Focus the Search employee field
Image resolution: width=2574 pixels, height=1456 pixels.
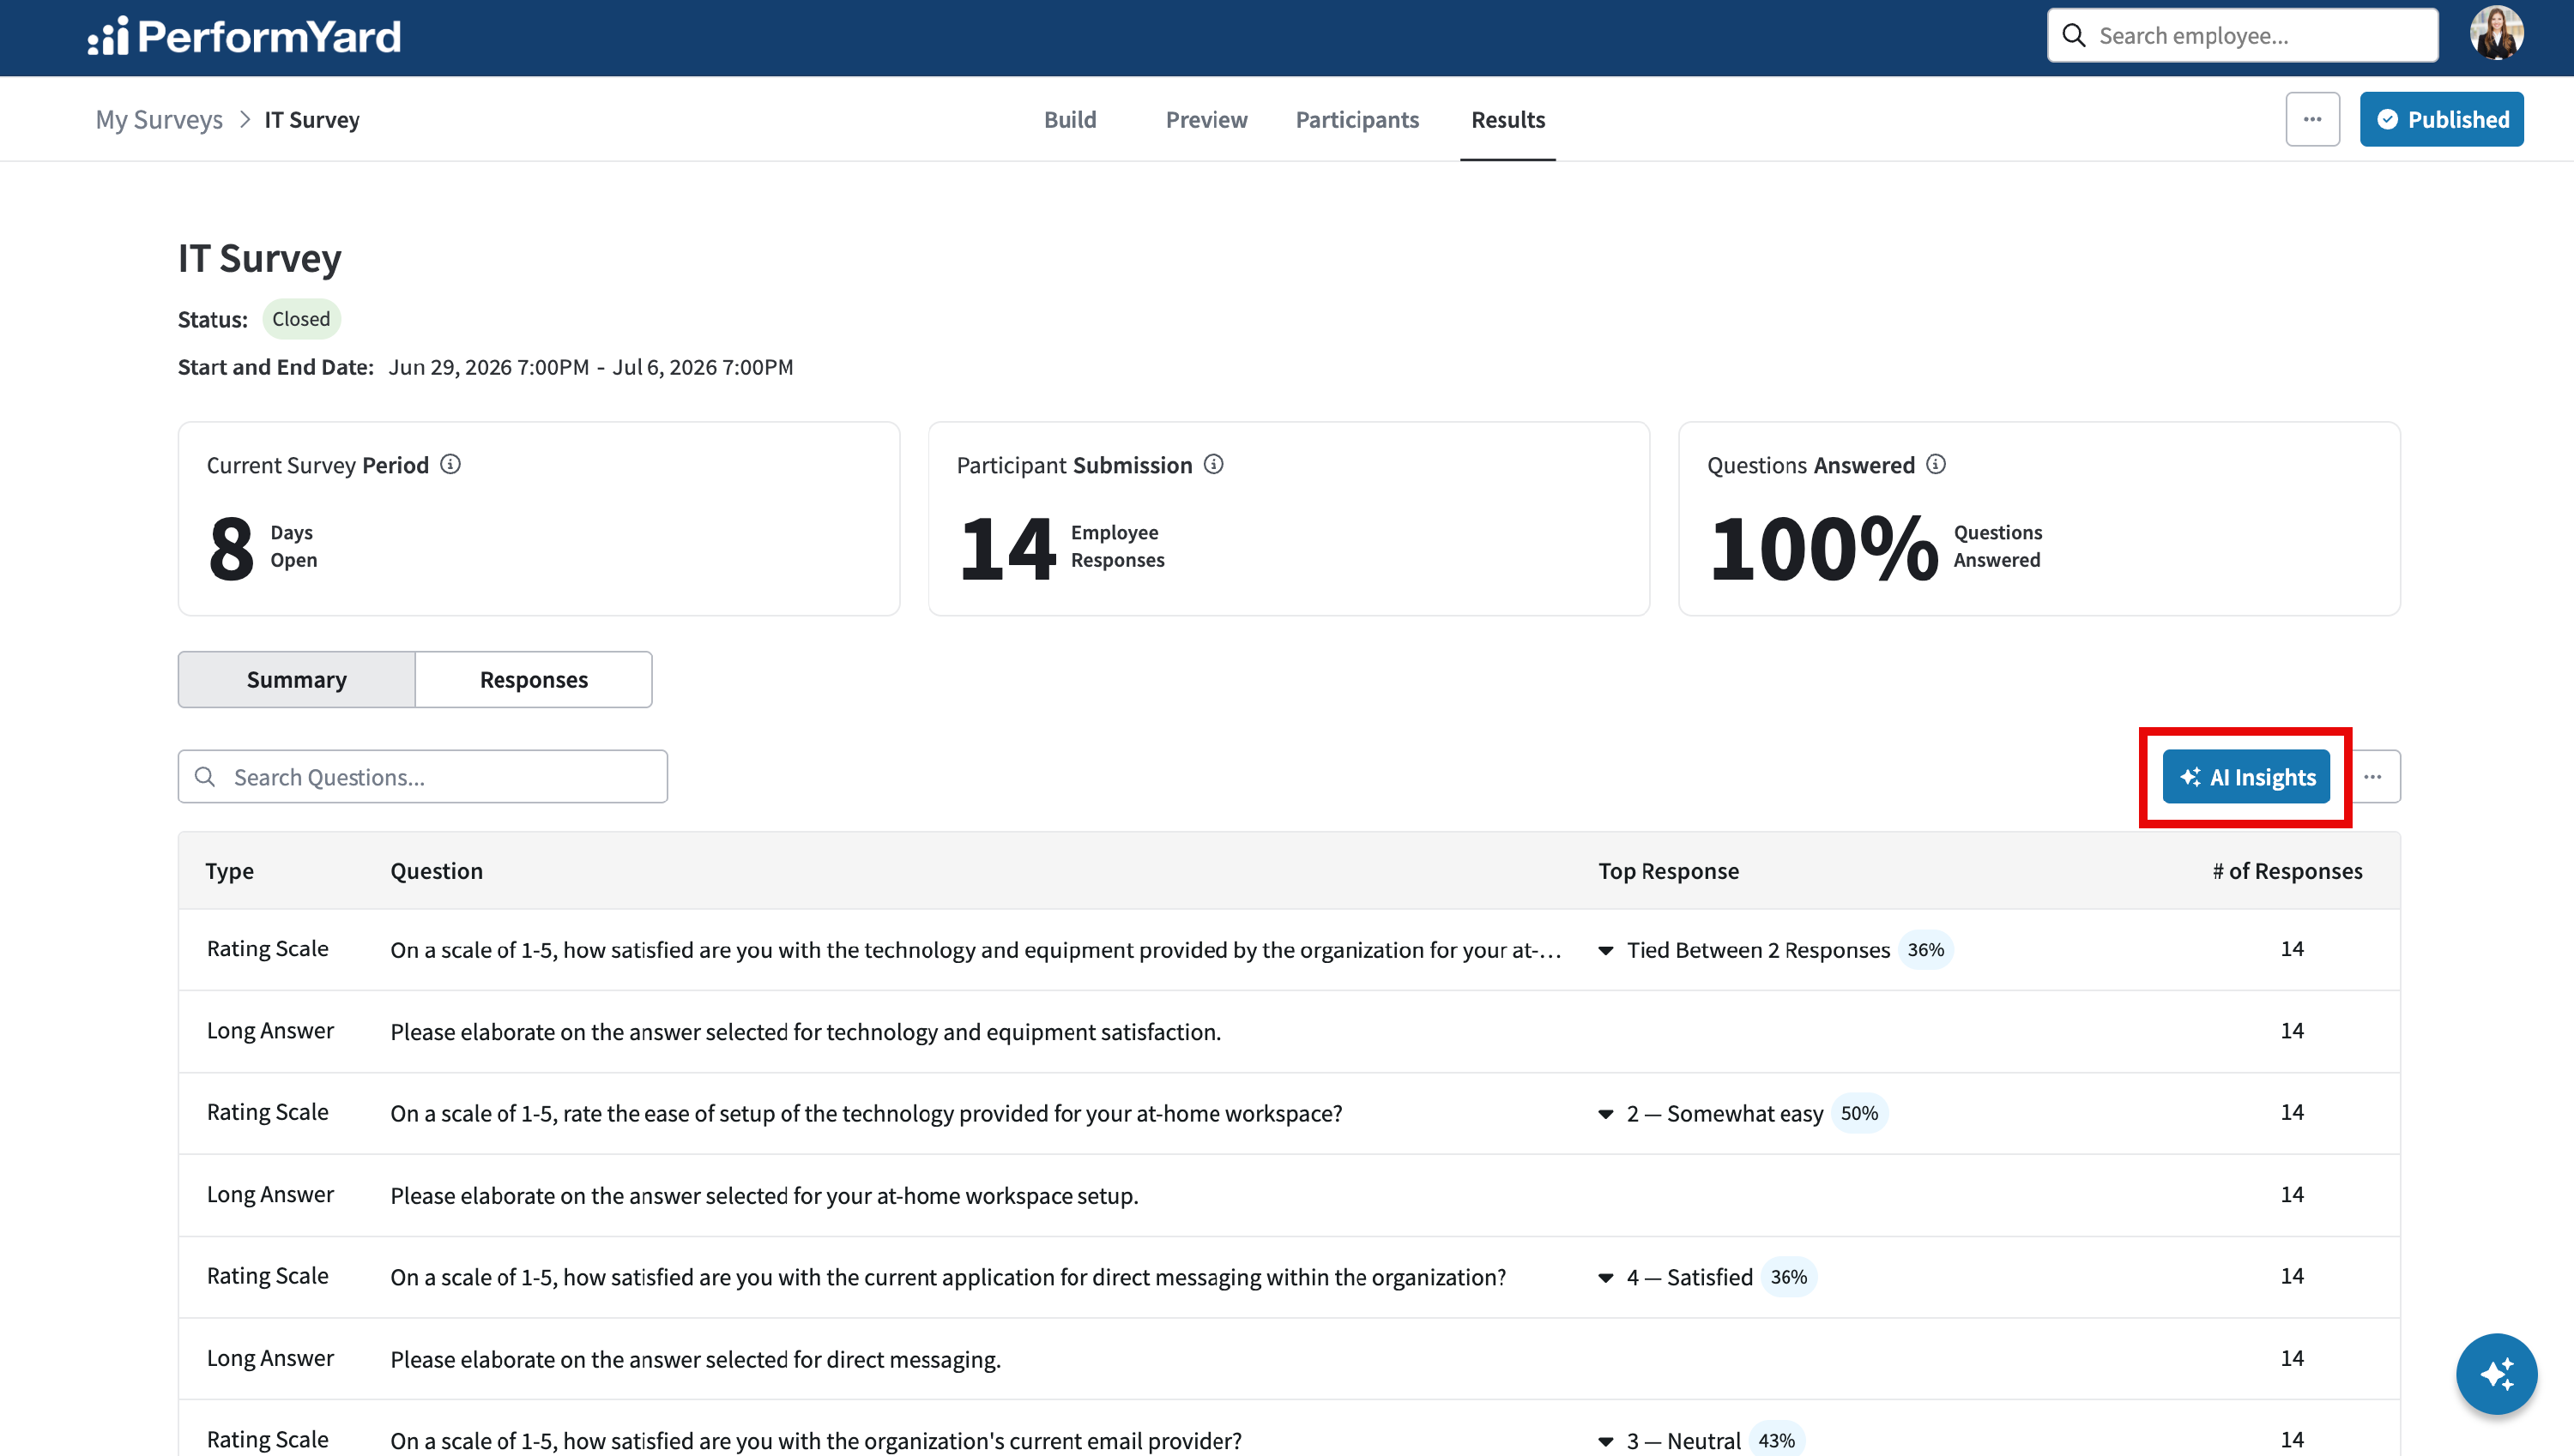(x=2242, y=36)
